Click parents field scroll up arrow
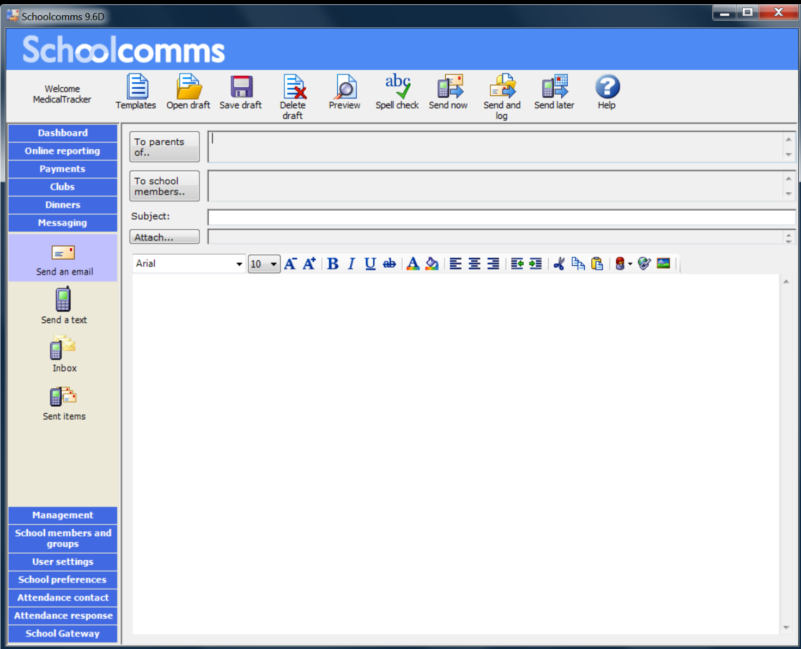Image resolution: width=801 pixels, height=649 pixels. (788, 139)
